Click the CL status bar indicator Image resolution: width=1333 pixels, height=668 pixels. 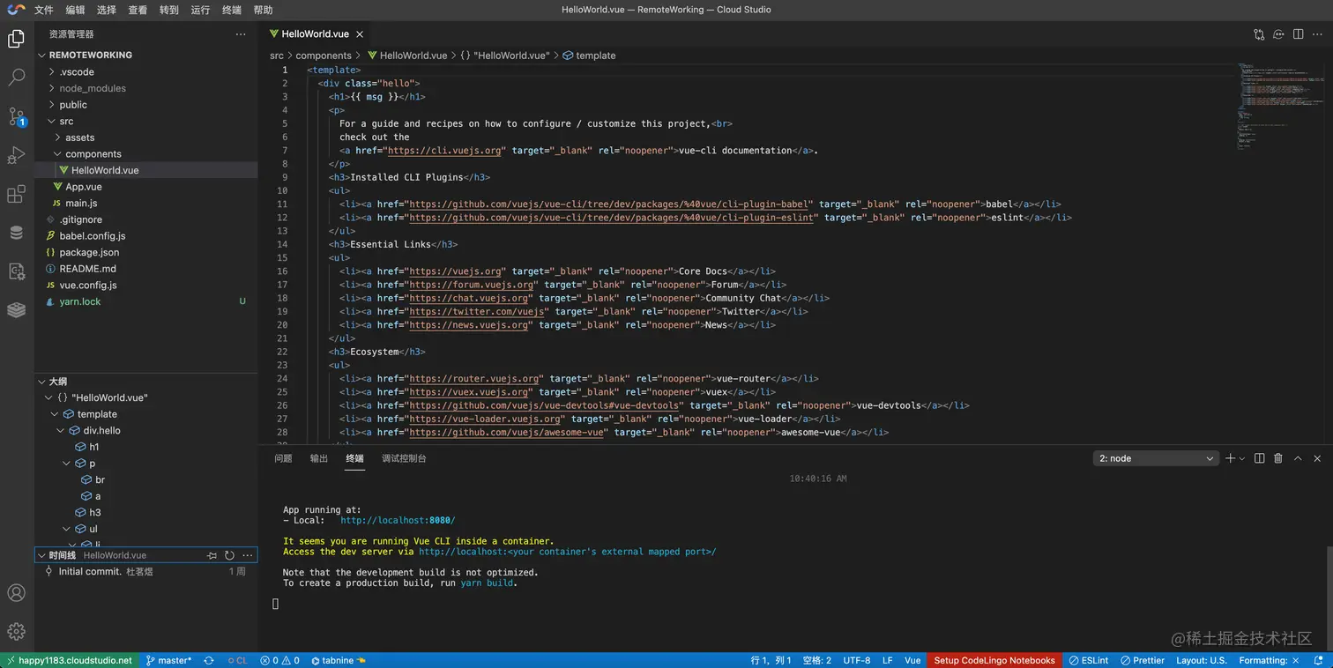tap(237, 660)
